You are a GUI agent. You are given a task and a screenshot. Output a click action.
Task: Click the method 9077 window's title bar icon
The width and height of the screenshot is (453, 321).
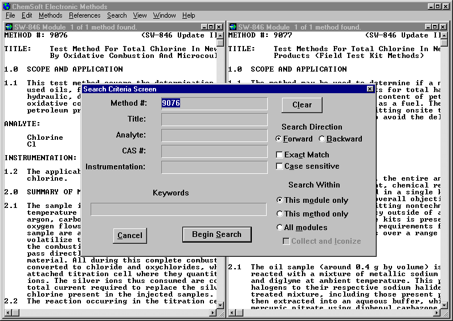pos(233,27)
